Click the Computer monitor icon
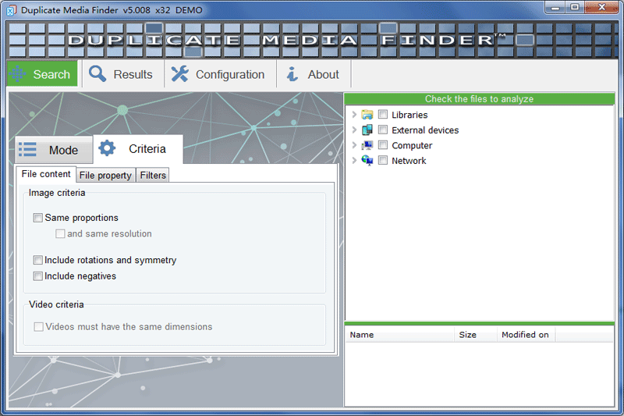Screen dimensions: 624x416 click(x=367, y=145)
